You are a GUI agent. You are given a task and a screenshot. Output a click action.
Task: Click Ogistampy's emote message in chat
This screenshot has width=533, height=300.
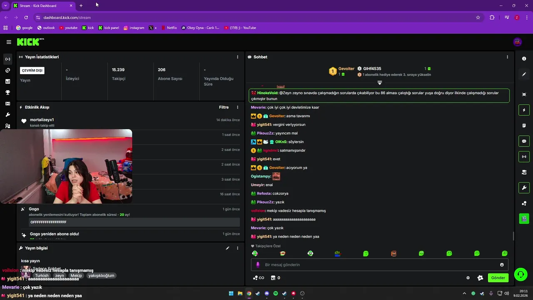pyautogui.click(x=276, y=176)
